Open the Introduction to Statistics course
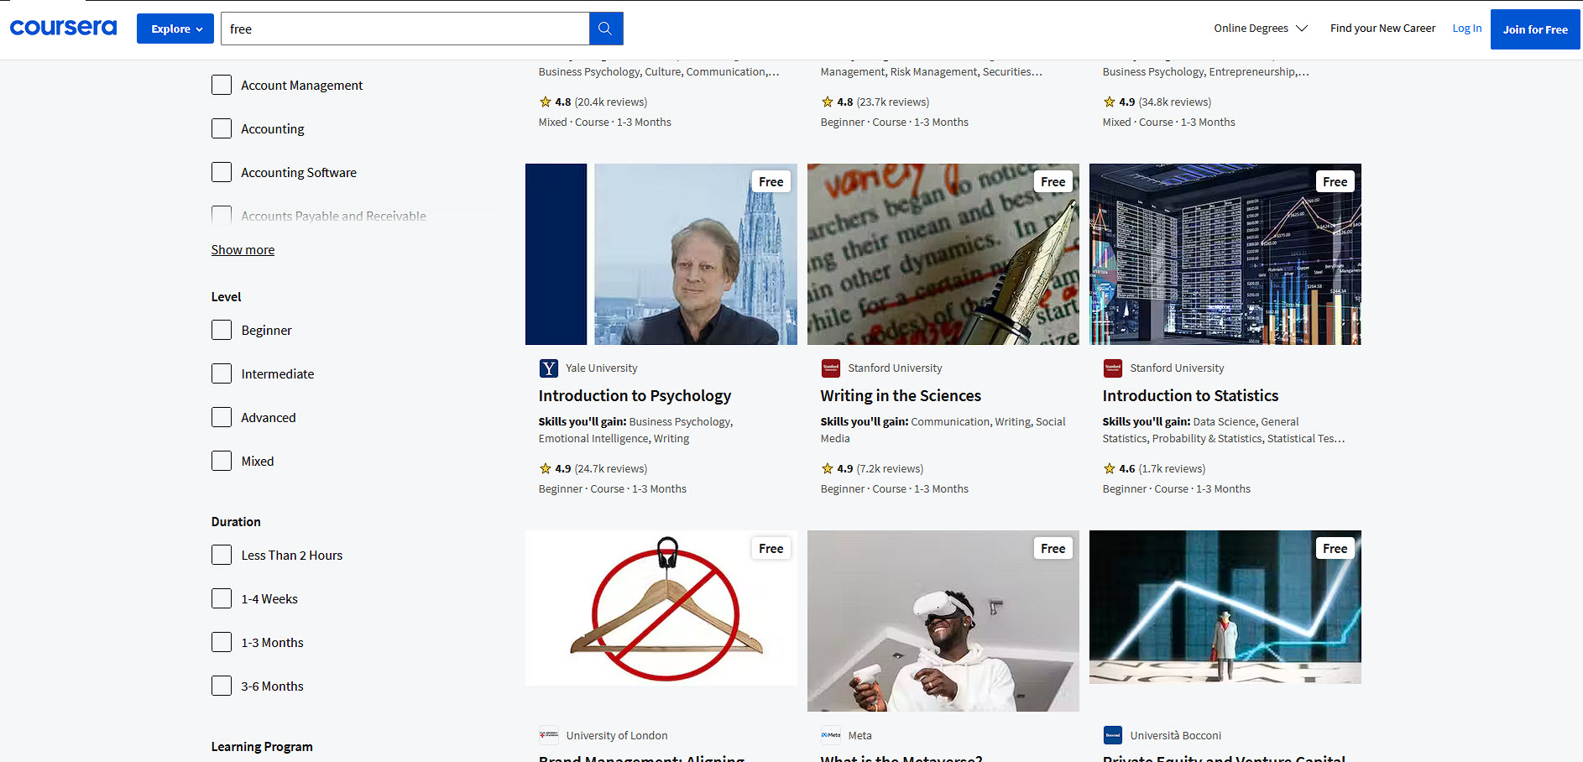Image resolution: width=1583 pixels, height=762 pixels. 1190,395
